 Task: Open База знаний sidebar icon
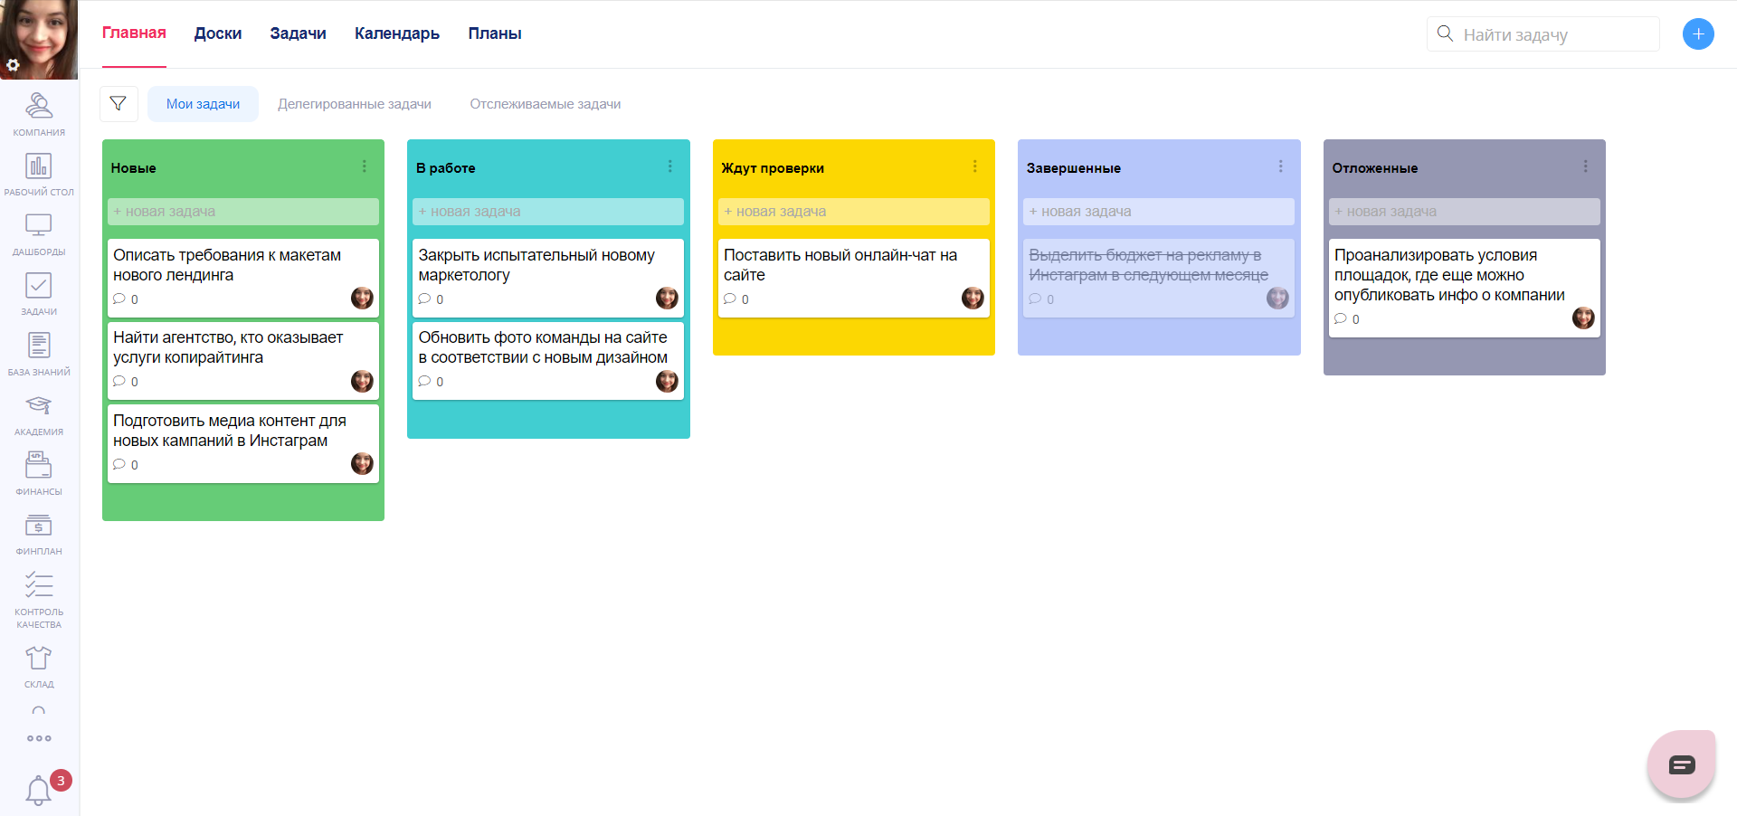39,354
